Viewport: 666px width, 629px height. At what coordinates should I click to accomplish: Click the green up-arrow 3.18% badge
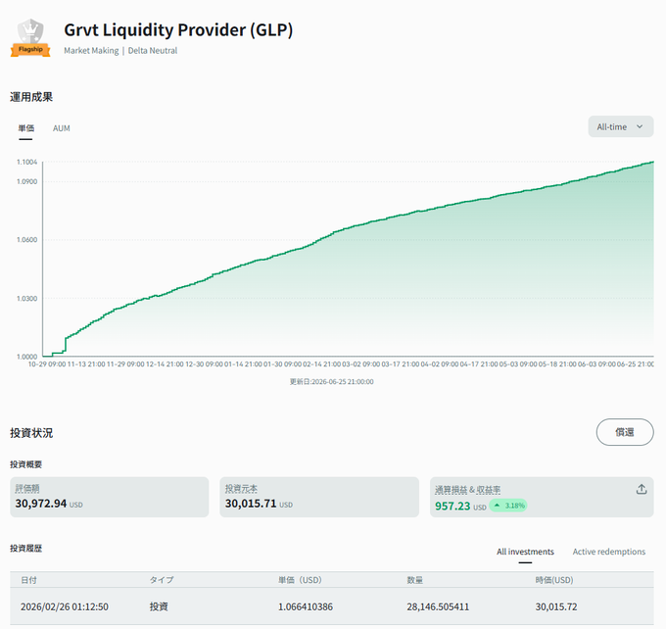tap(508, 506)
